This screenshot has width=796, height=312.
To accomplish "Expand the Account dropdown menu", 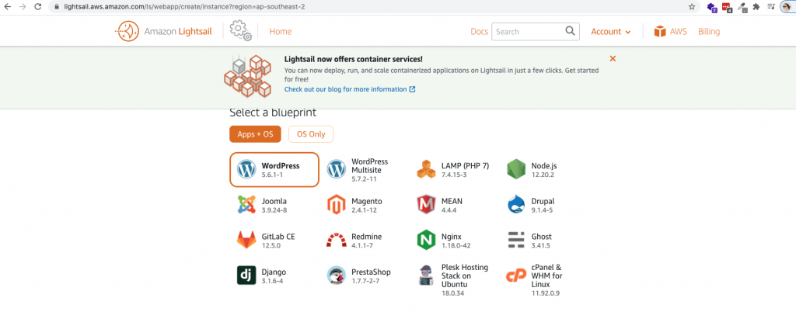I will pos(610,32).
